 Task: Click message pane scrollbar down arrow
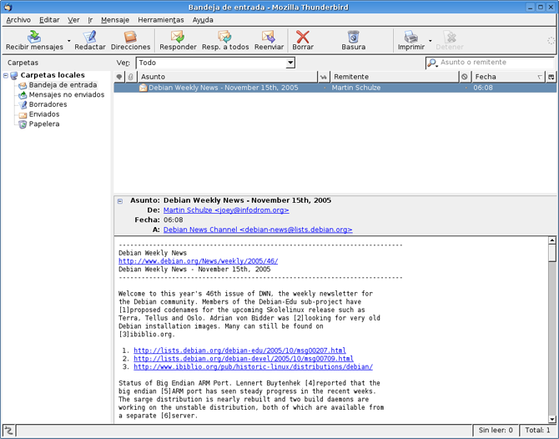click(551, 419)
